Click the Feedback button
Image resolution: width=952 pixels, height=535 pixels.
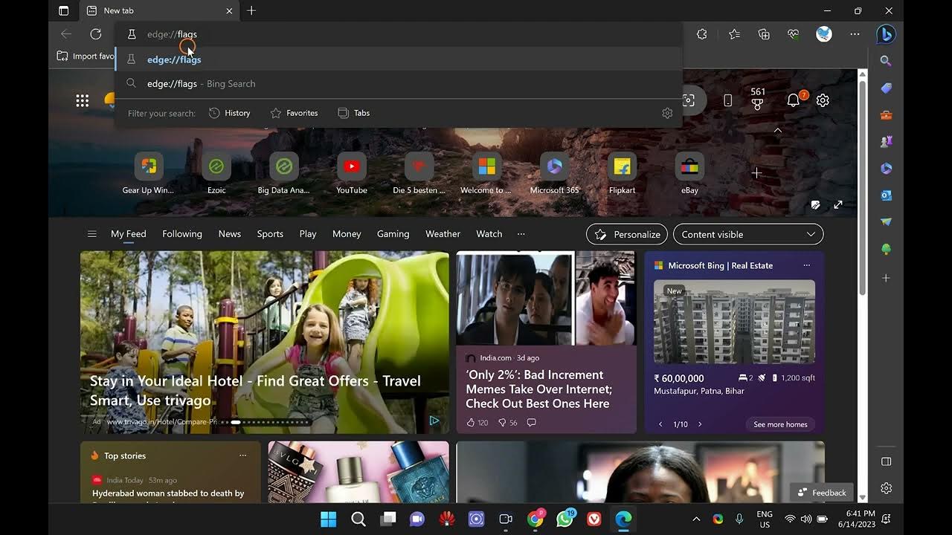[x=822, y=493]
